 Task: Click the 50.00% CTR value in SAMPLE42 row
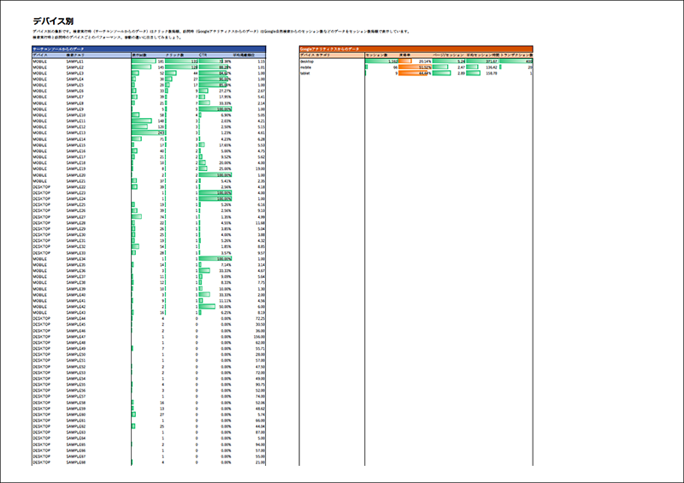[225, 307]
